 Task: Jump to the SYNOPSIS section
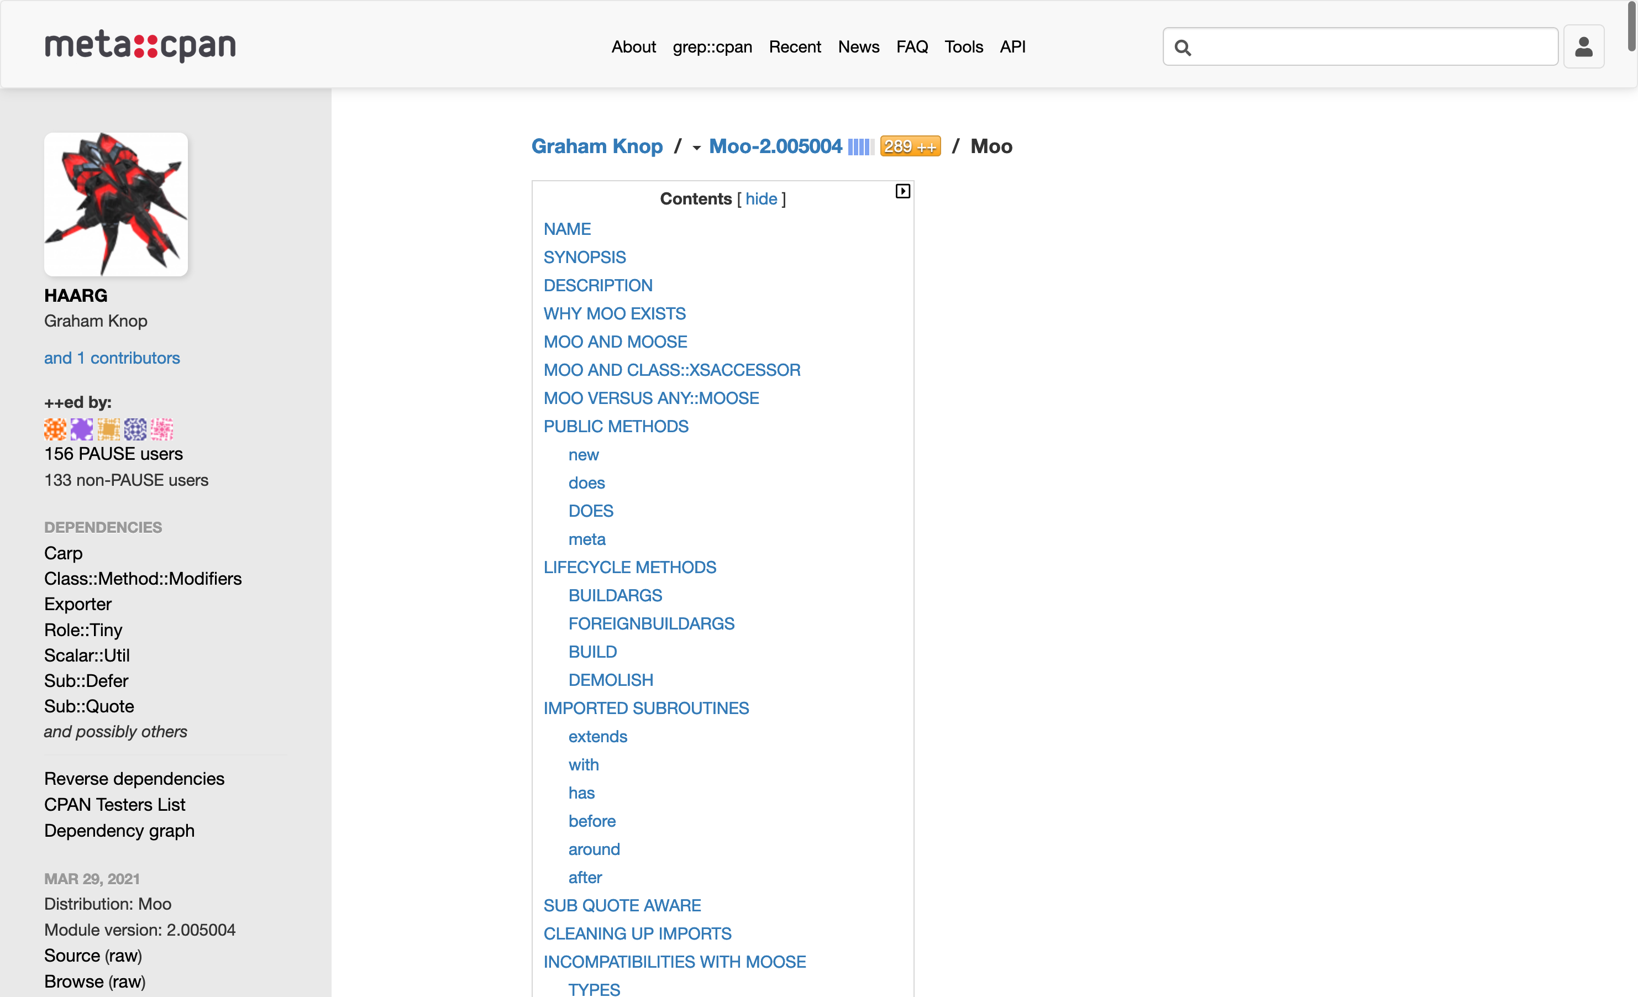(584, 257)
